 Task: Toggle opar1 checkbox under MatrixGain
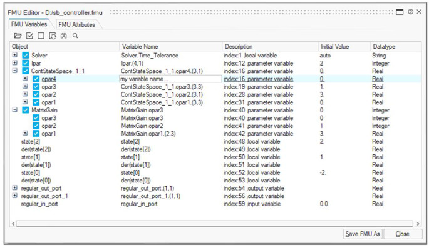(x=36, y=134)
